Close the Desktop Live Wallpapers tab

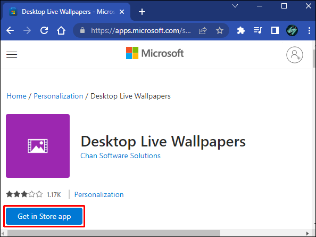[x=122, y=12]
